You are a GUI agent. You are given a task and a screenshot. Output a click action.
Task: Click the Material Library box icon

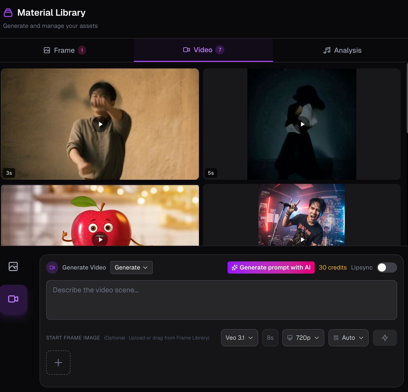(x=8, y=13)
